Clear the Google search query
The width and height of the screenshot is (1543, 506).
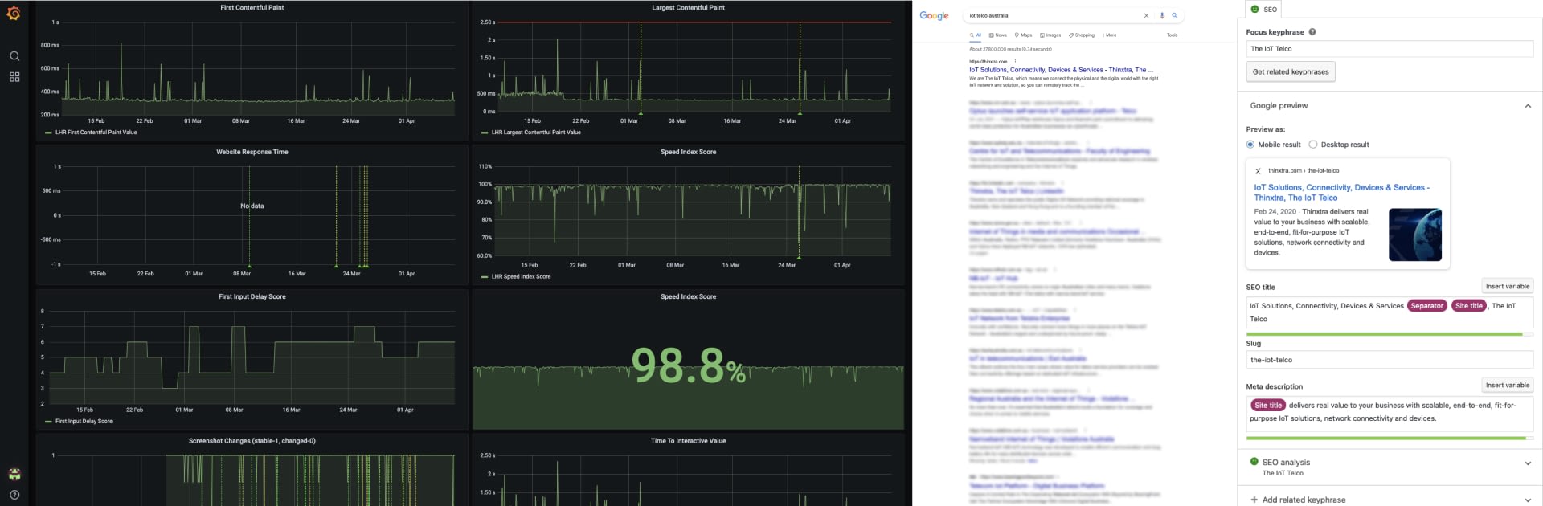[1146, 15]
